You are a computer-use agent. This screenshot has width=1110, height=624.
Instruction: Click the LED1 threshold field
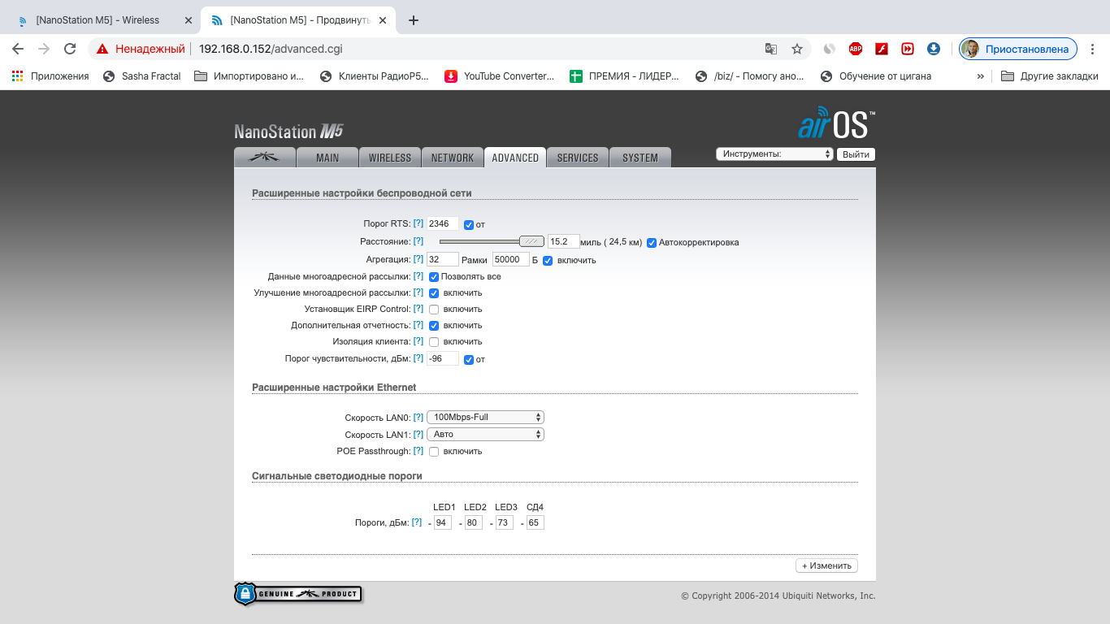tap(443, 522)
